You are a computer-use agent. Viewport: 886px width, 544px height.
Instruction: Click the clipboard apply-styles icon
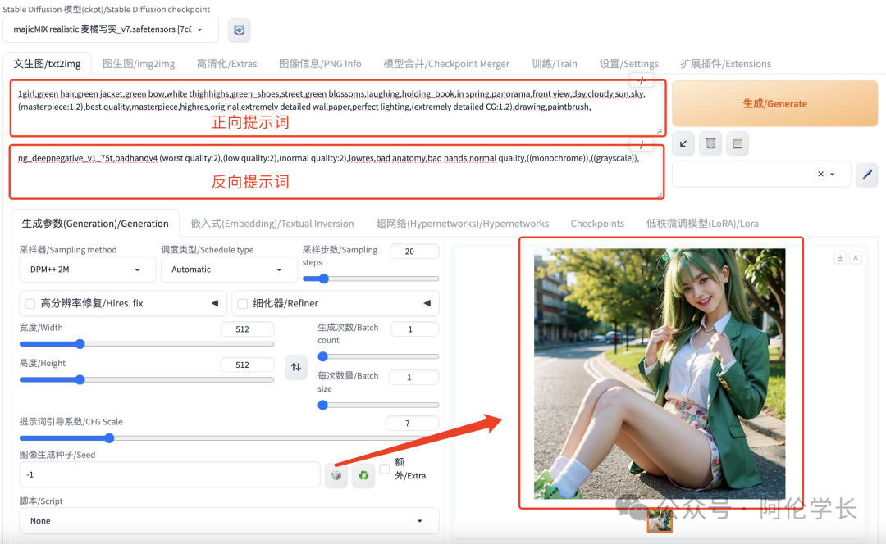pos(736,143)
